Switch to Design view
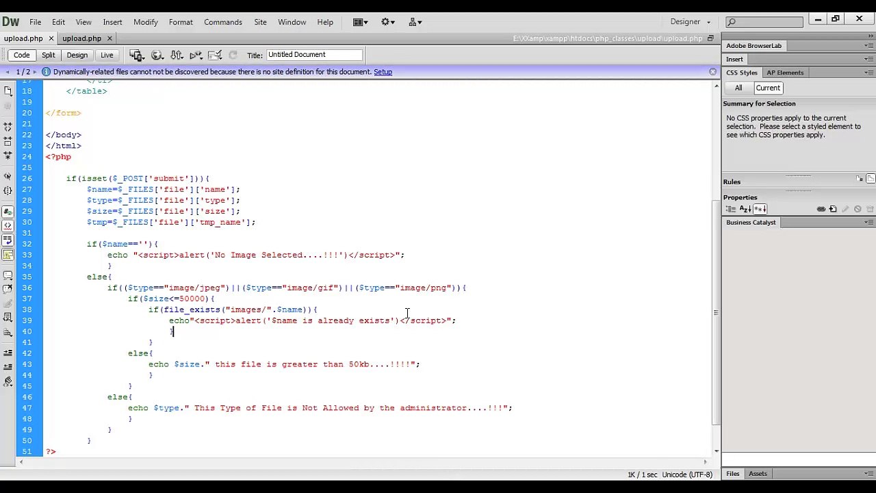 (77, 55)
